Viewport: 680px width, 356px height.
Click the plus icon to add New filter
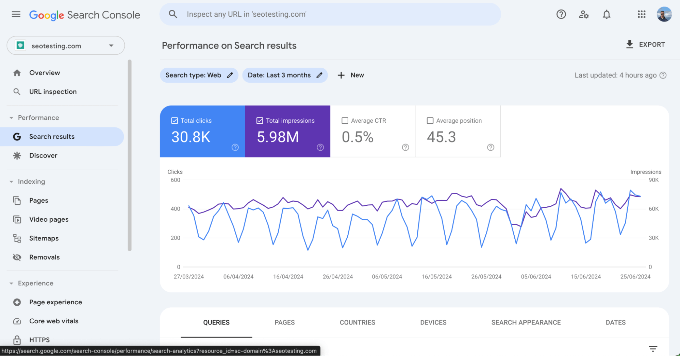tap(341, 75)
